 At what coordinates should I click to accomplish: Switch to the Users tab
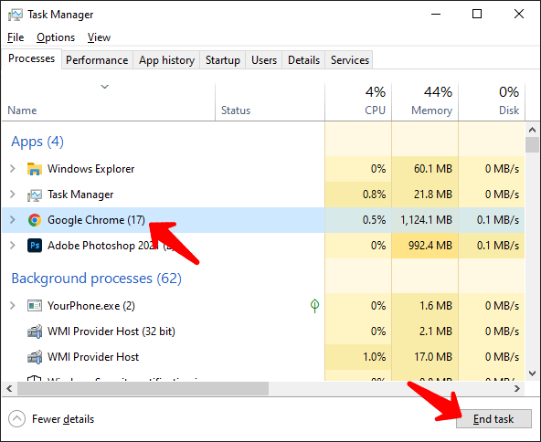tap(264, 60)
